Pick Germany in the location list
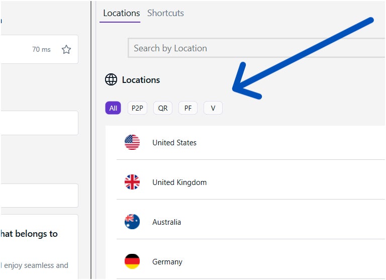This screenshot has height=280, width=386. coord(251,261)
